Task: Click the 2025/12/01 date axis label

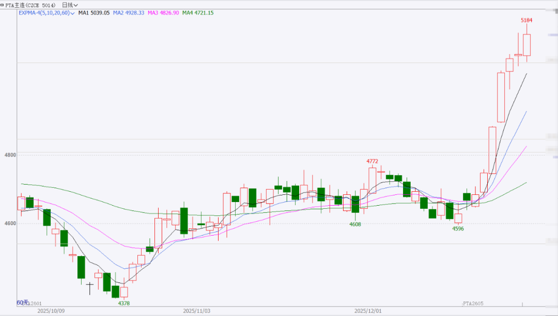Action: coord(368,311)
